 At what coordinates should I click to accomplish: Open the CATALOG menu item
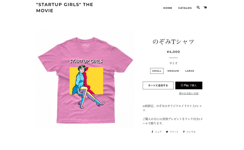[x=185, y=8]
